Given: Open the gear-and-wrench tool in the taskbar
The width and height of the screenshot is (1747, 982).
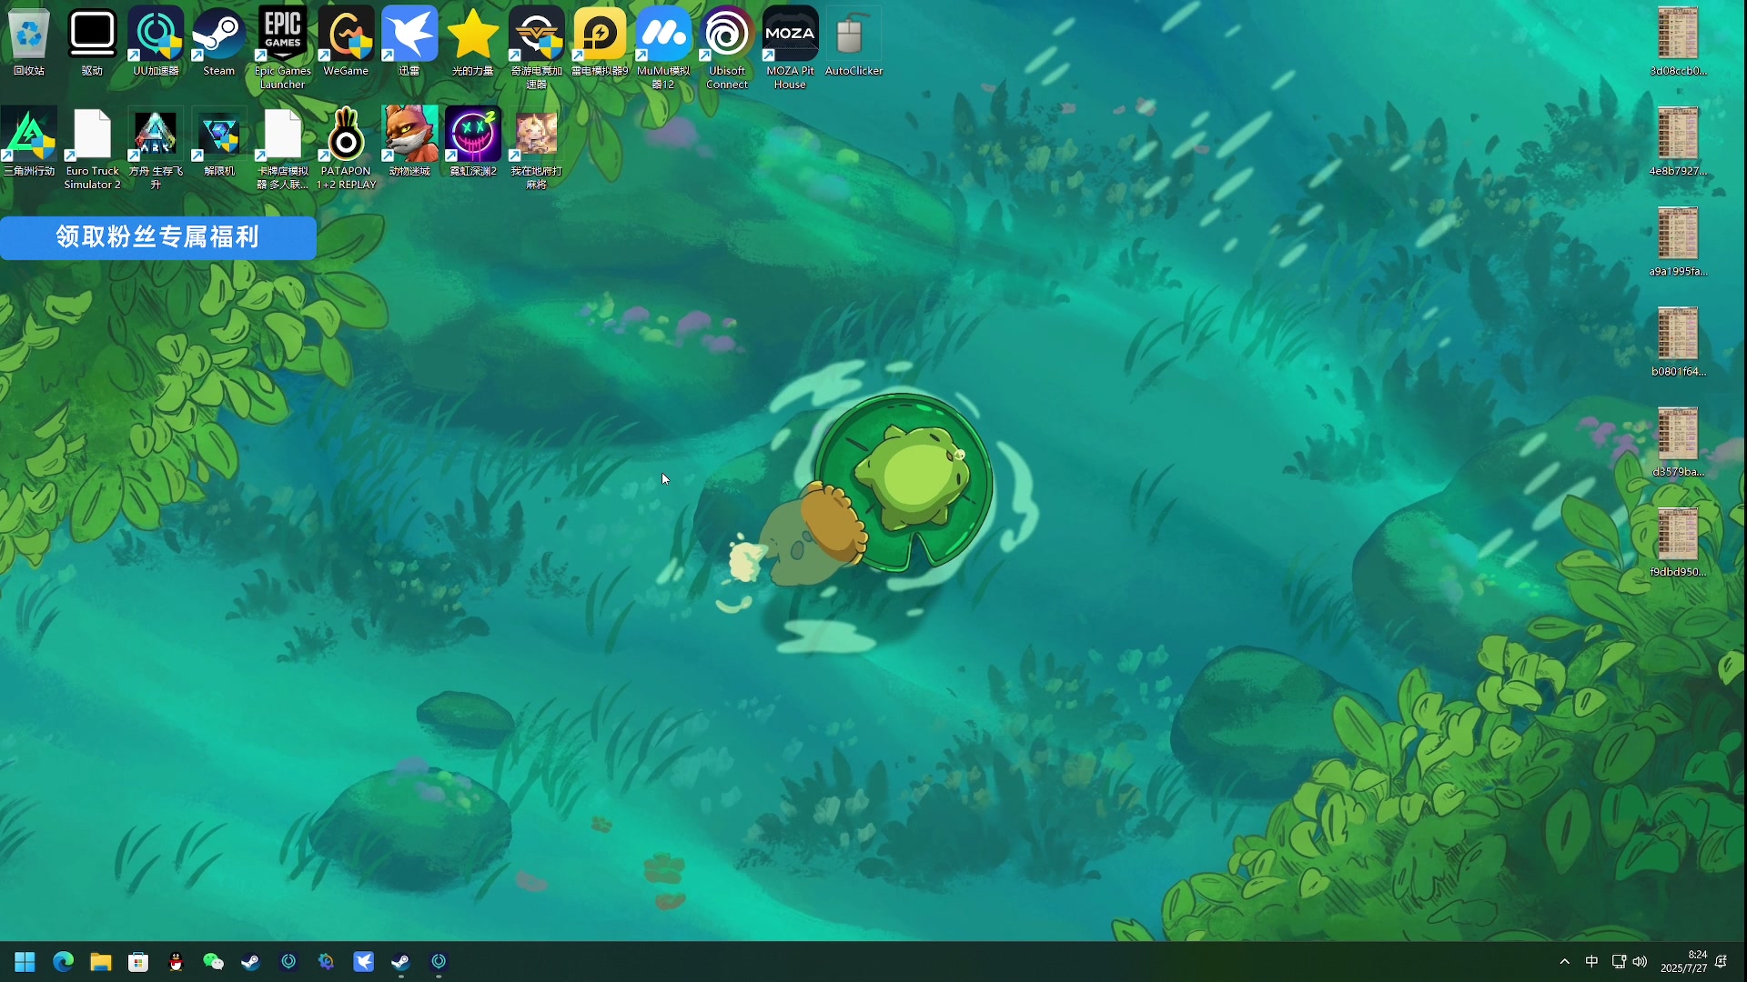Looking at the screenshot, I should point(326,962).
